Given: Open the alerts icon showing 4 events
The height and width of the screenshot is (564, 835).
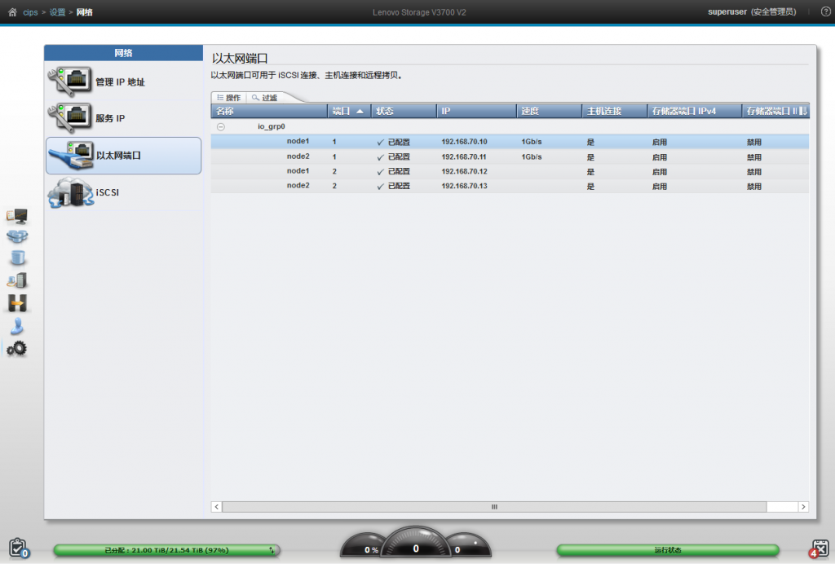Looking at the screenshot, I should pos(819,549).
